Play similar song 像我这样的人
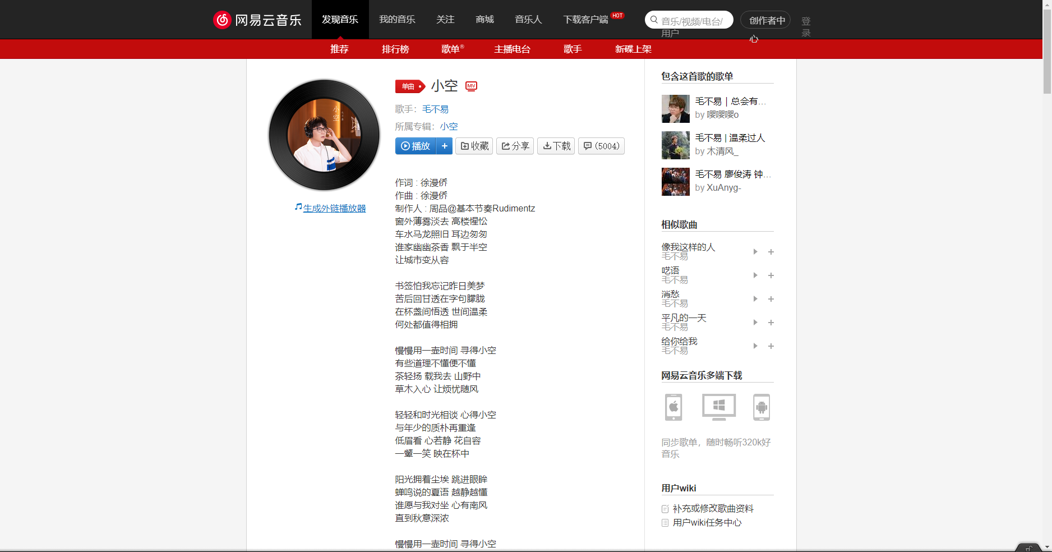The height and width of the screenshot is (552, 1052). 755,252
